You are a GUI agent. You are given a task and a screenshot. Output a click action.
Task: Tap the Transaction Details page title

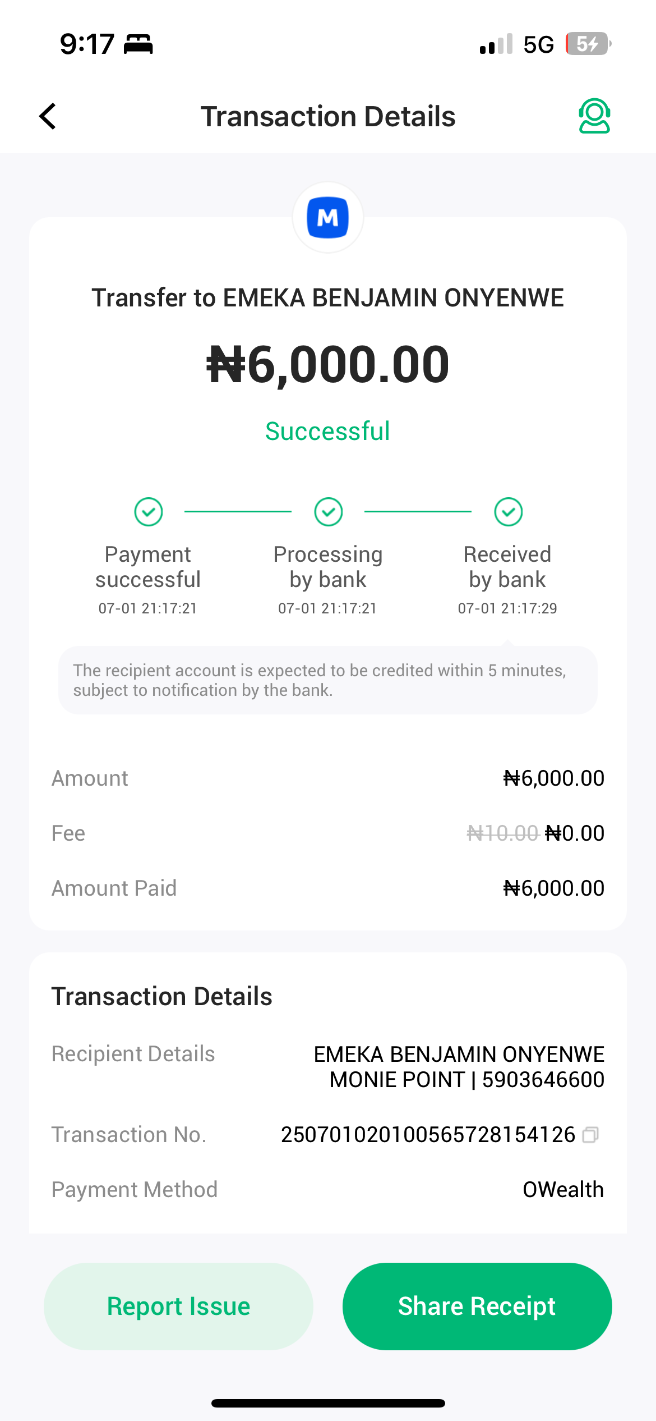(327, 116)
